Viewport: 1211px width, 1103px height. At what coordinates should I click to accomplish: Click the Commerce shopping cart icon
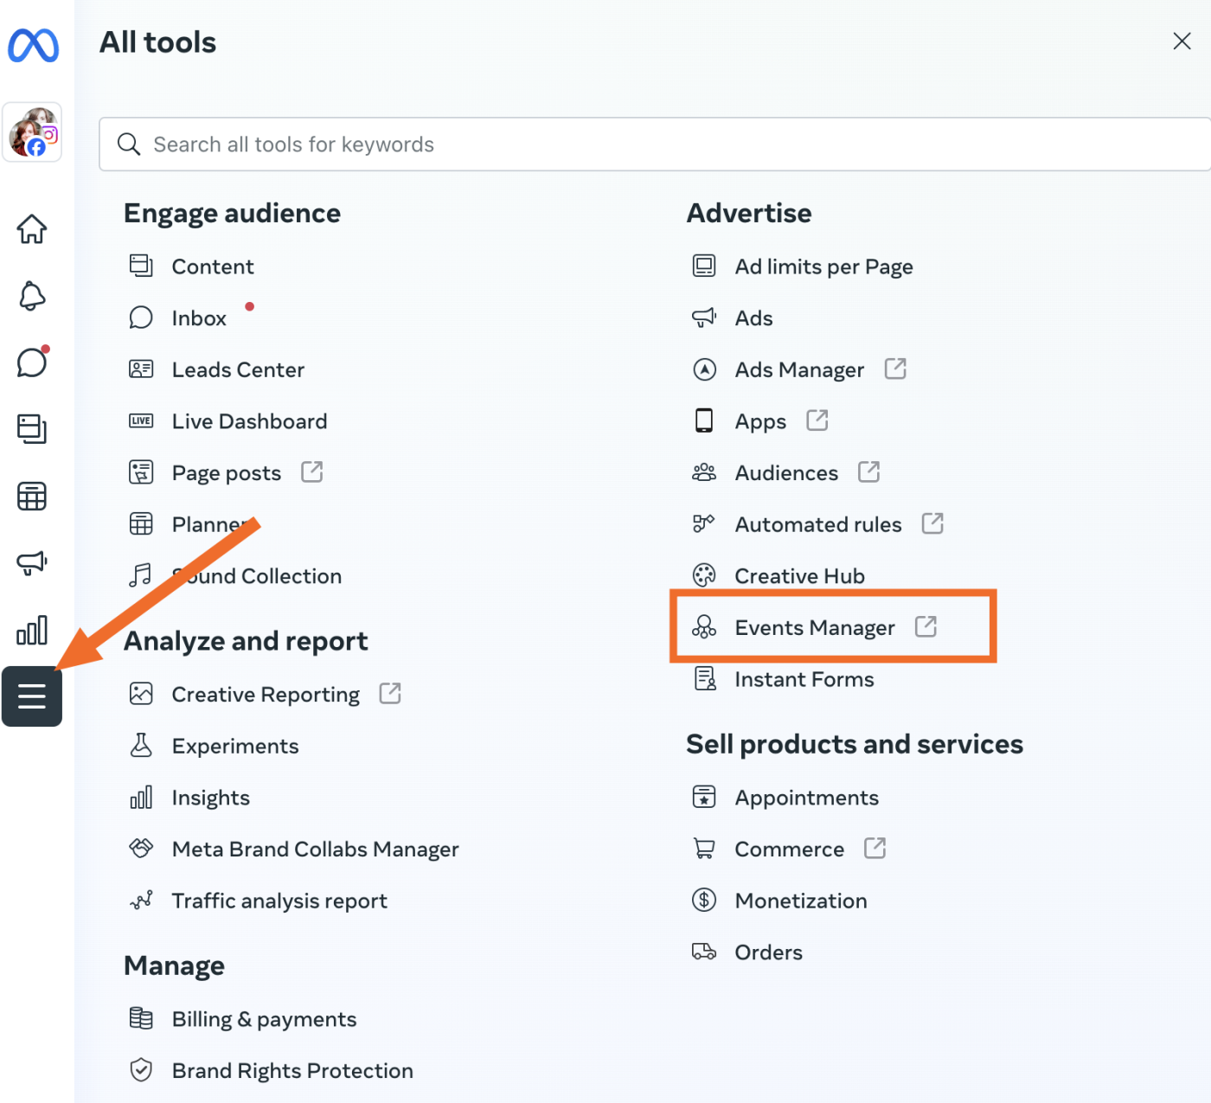pos(704,849)
